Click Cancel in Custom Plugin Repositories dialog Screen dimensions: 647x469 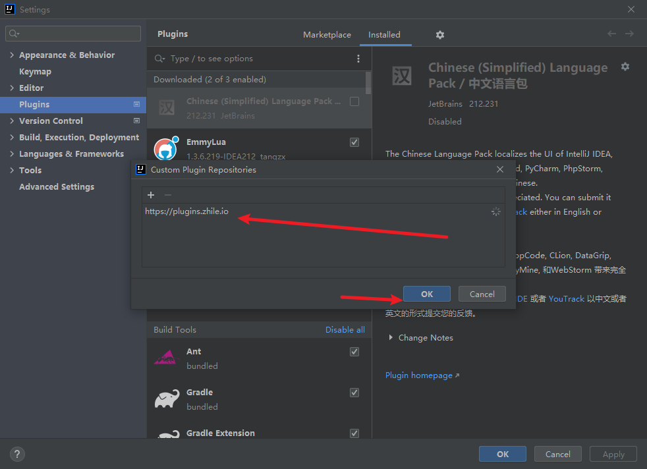[482, 294]
